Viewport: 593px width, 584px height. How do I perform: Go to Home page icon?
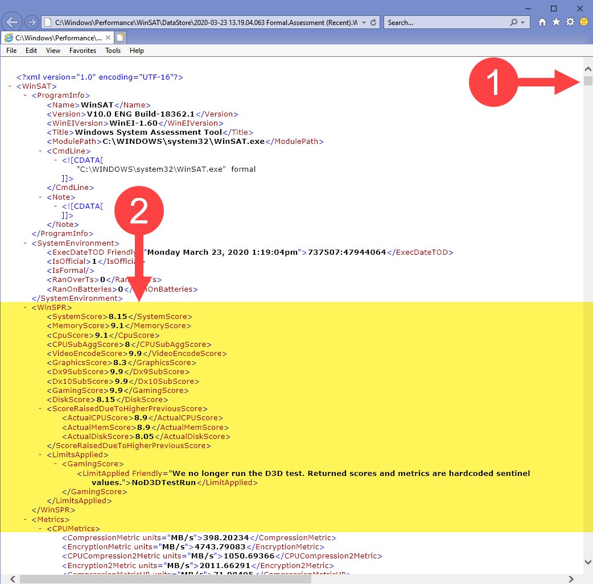click(542, 22)
